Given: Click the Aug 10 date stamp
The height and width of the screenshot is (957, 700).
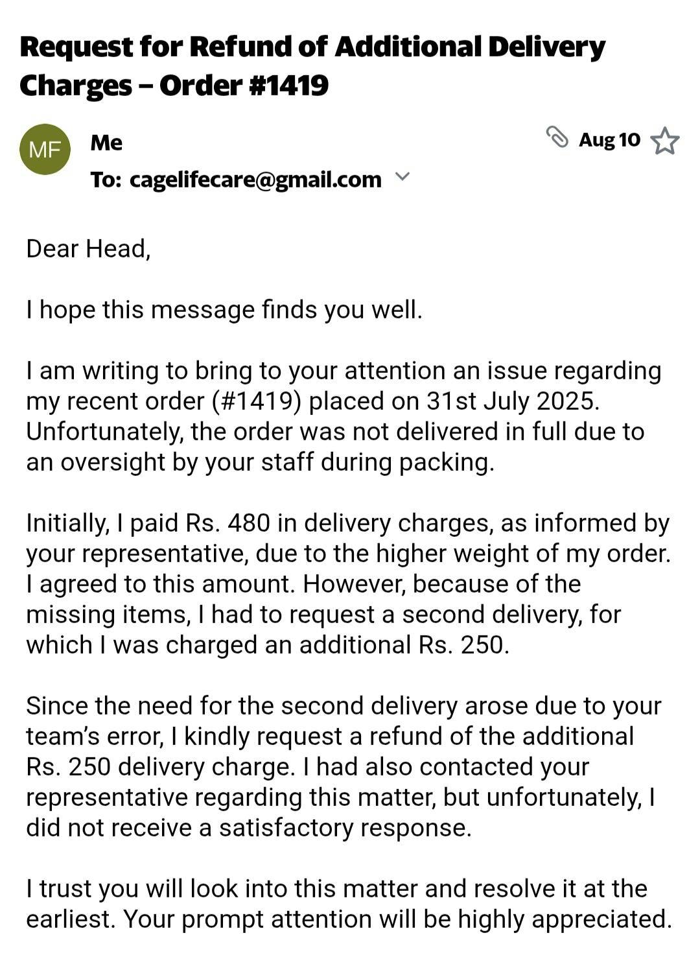Looking at the screenshot, I should coord(609,140).
